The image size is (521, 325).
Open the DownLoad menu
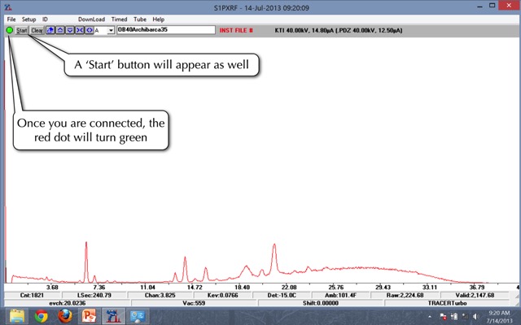[91, 19]
